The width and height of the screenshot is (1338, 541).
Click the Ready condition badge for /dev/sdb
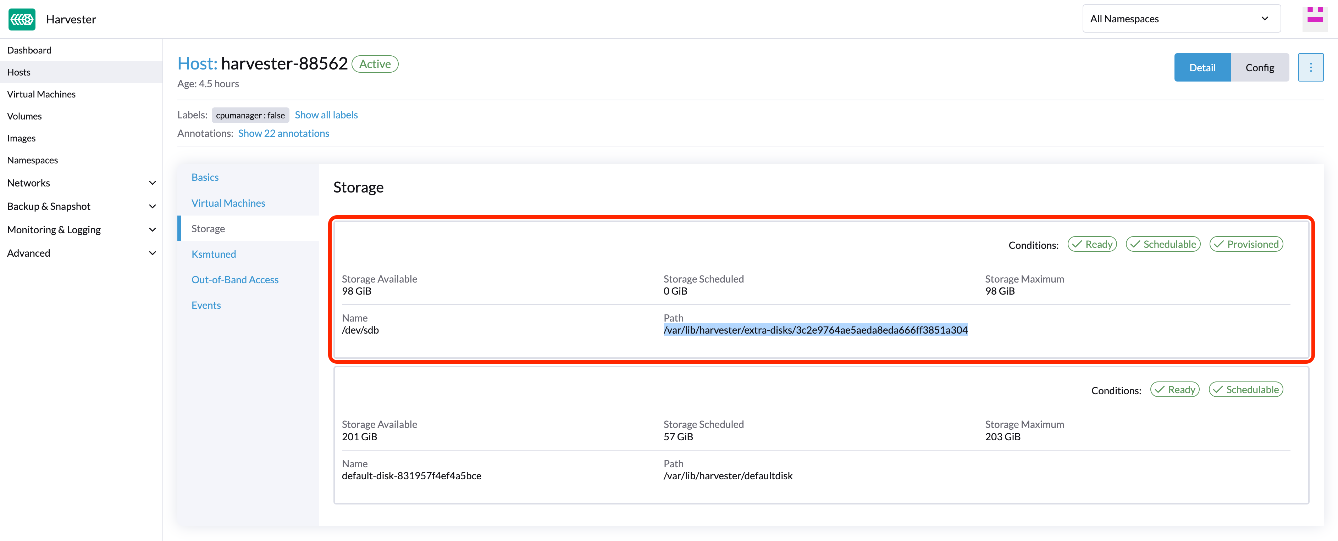(1092, 245)
